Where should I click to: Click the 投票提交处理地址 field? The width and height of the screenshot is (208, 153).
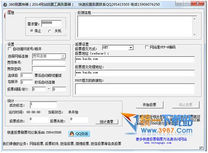pyautogui.click(x=135, y=73)
